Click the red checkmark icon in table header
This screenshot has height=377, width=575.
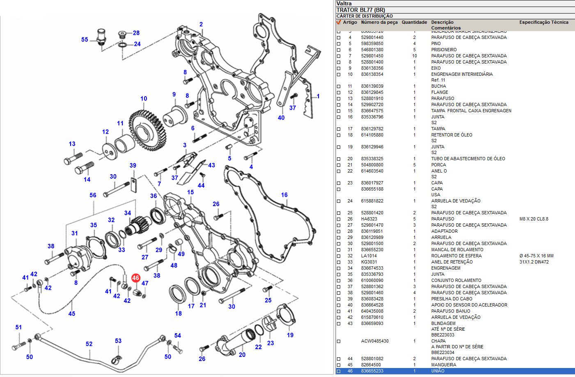(339, 23)
